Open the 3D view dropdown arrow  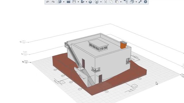pos(136,2)
